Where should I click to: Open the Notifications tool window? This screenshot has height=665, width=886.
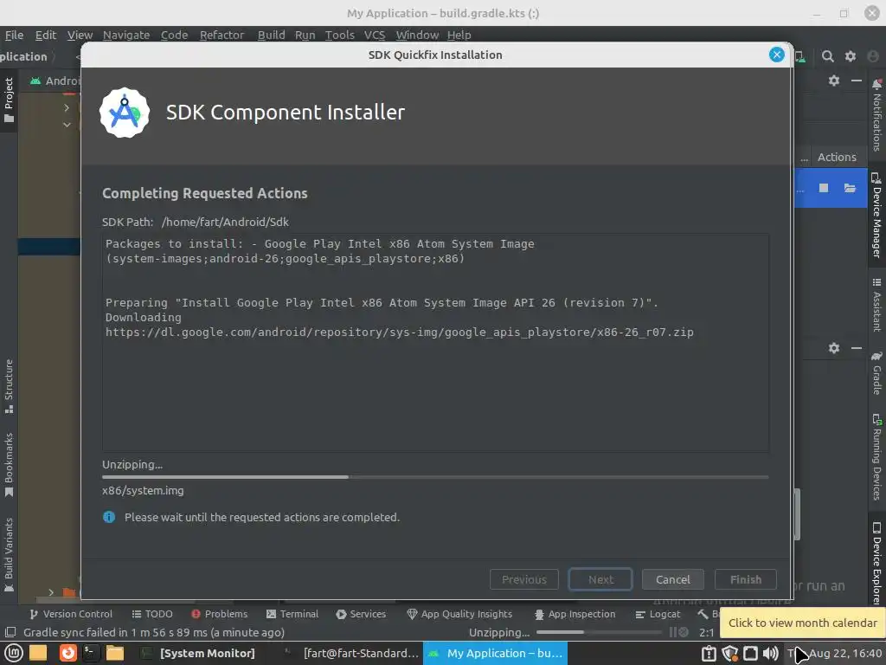click(876, 115)
